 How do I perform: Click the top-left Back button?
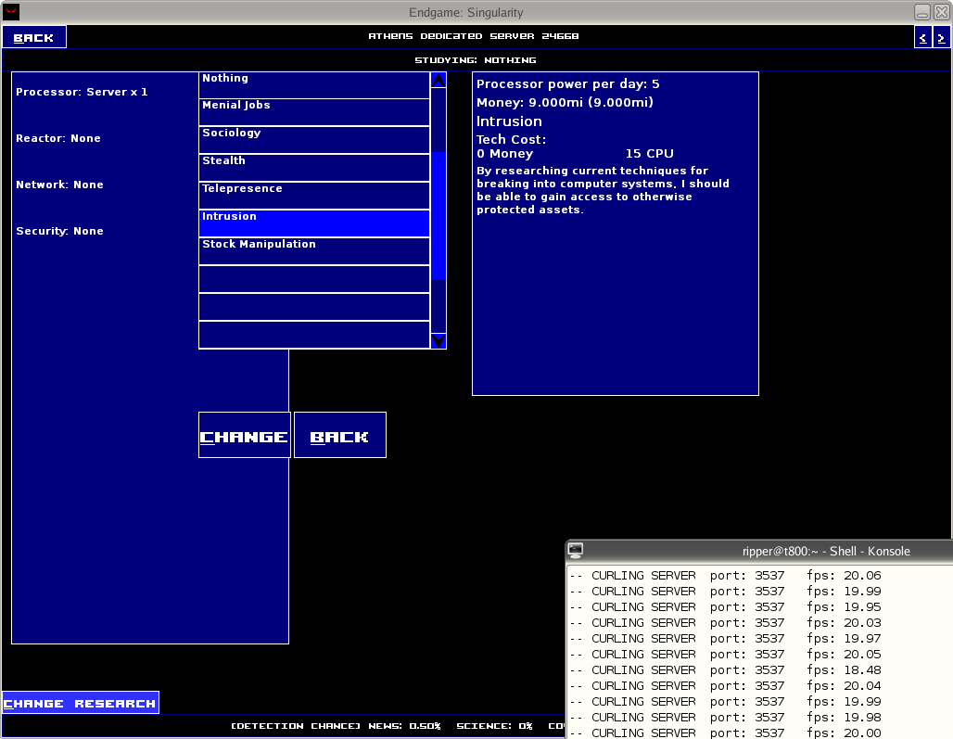pos(34,37)
